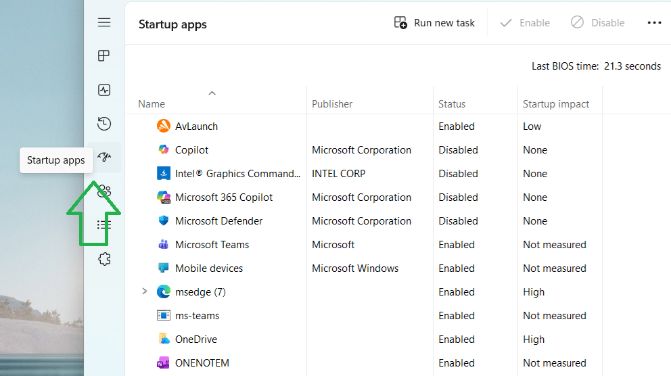Select the Copilot startup entry
Image resolution: width=671 pixels, height=376 pixels.
point(191,150)
